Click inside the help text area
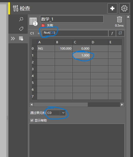This screenshot has height=157, width=133. pyautogui.click(x=77, y=140)
